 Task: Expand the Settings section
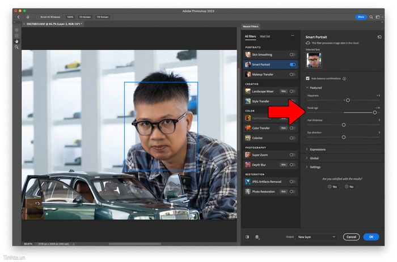[307, 167]
